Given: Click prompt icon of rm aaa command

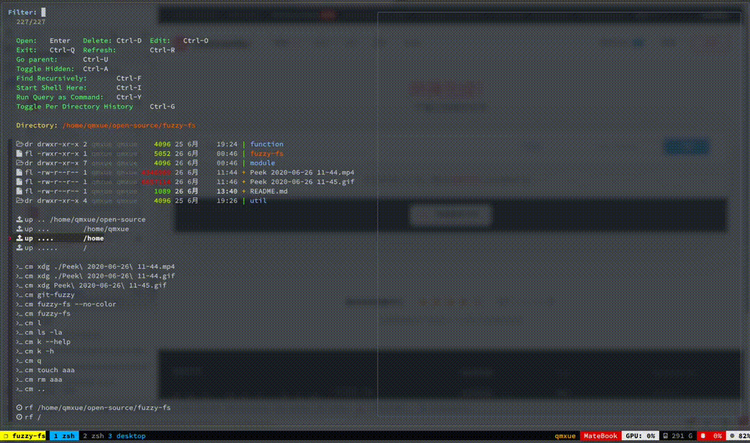Looking at the screenshot, I should click(19, 380).
